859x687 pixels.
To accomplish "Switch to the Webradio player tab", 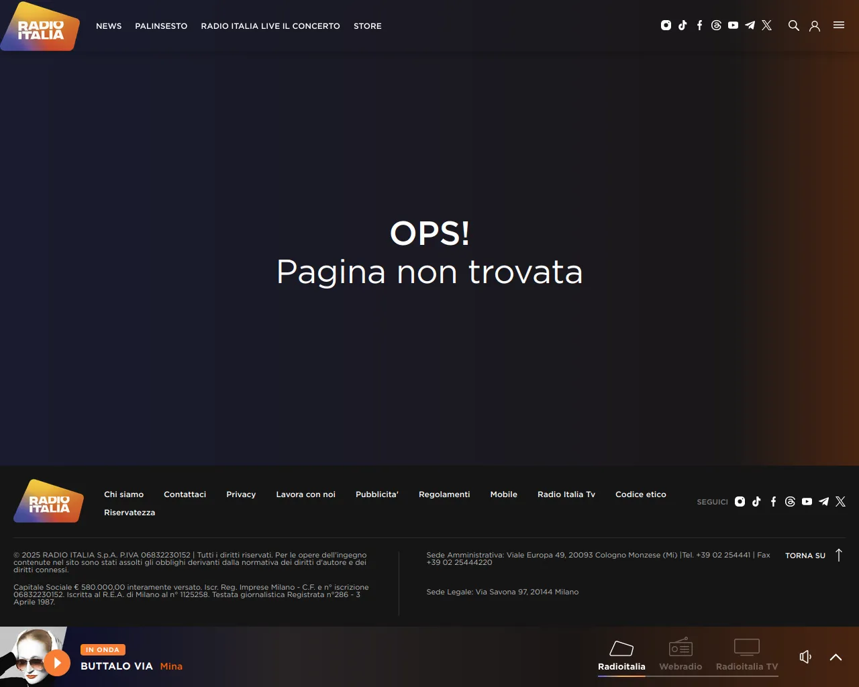I will (680, 656).
